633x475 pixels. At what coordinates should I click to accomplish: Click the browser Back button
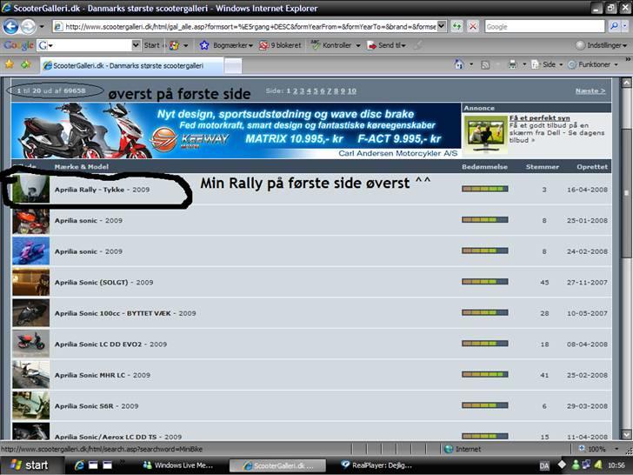[x=12, y=26]
